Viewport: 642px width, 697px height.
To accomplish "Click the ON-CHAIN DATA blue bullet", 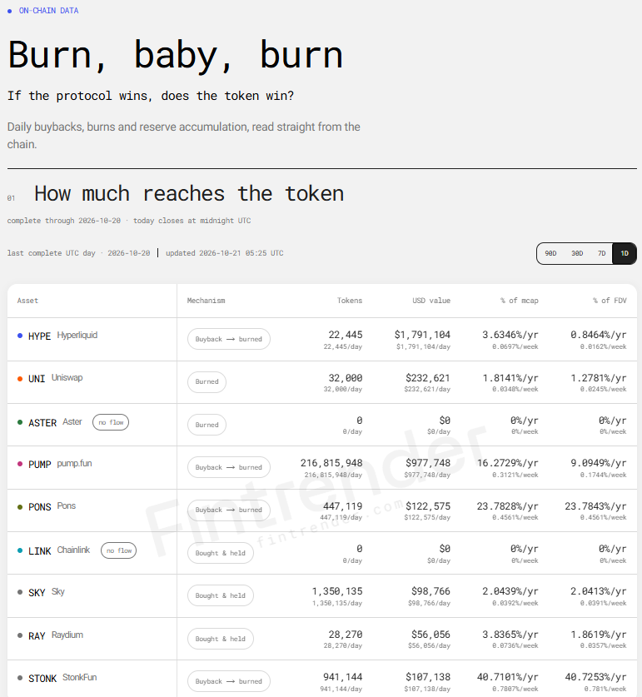I will [x=9, y=11].
